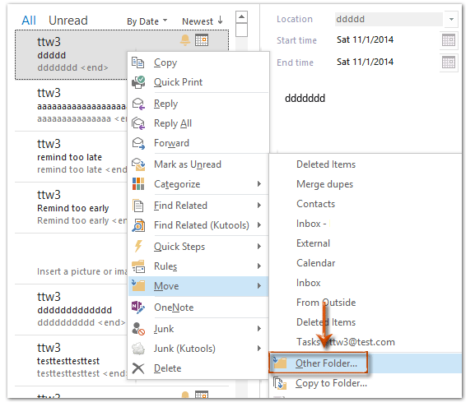Screen dimensions: 475x407
Task: Click the Delete X icon
Action: coord(138,368)
